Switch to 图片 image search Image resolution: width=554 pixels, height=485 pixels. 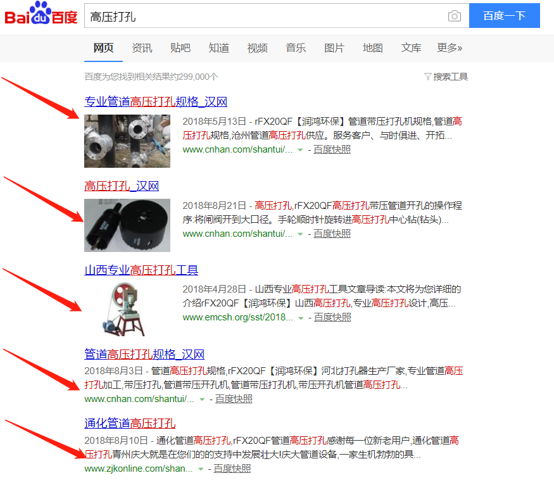[334, 47]
